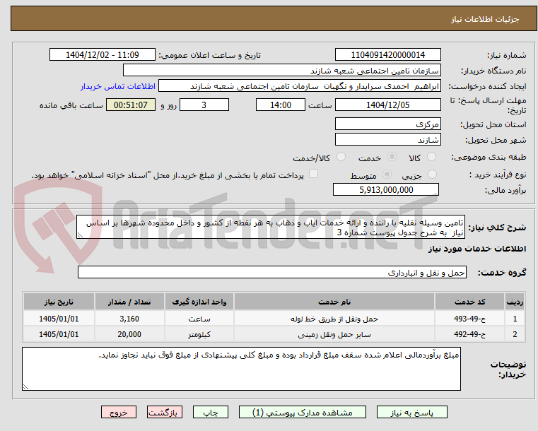This screenshot has width=538, height=431.
Task: Click unit cell ساعت
Action: click(x=199, y=319)
